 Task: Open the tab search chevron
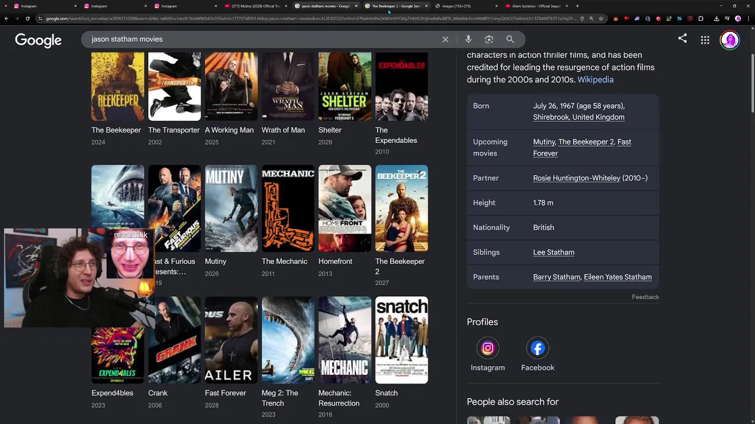(6, 6)
